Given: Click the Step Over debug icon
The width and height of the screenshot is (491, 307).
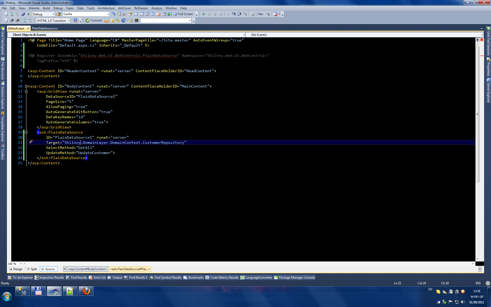Looking at the screenshot, I should click(239, 14).
